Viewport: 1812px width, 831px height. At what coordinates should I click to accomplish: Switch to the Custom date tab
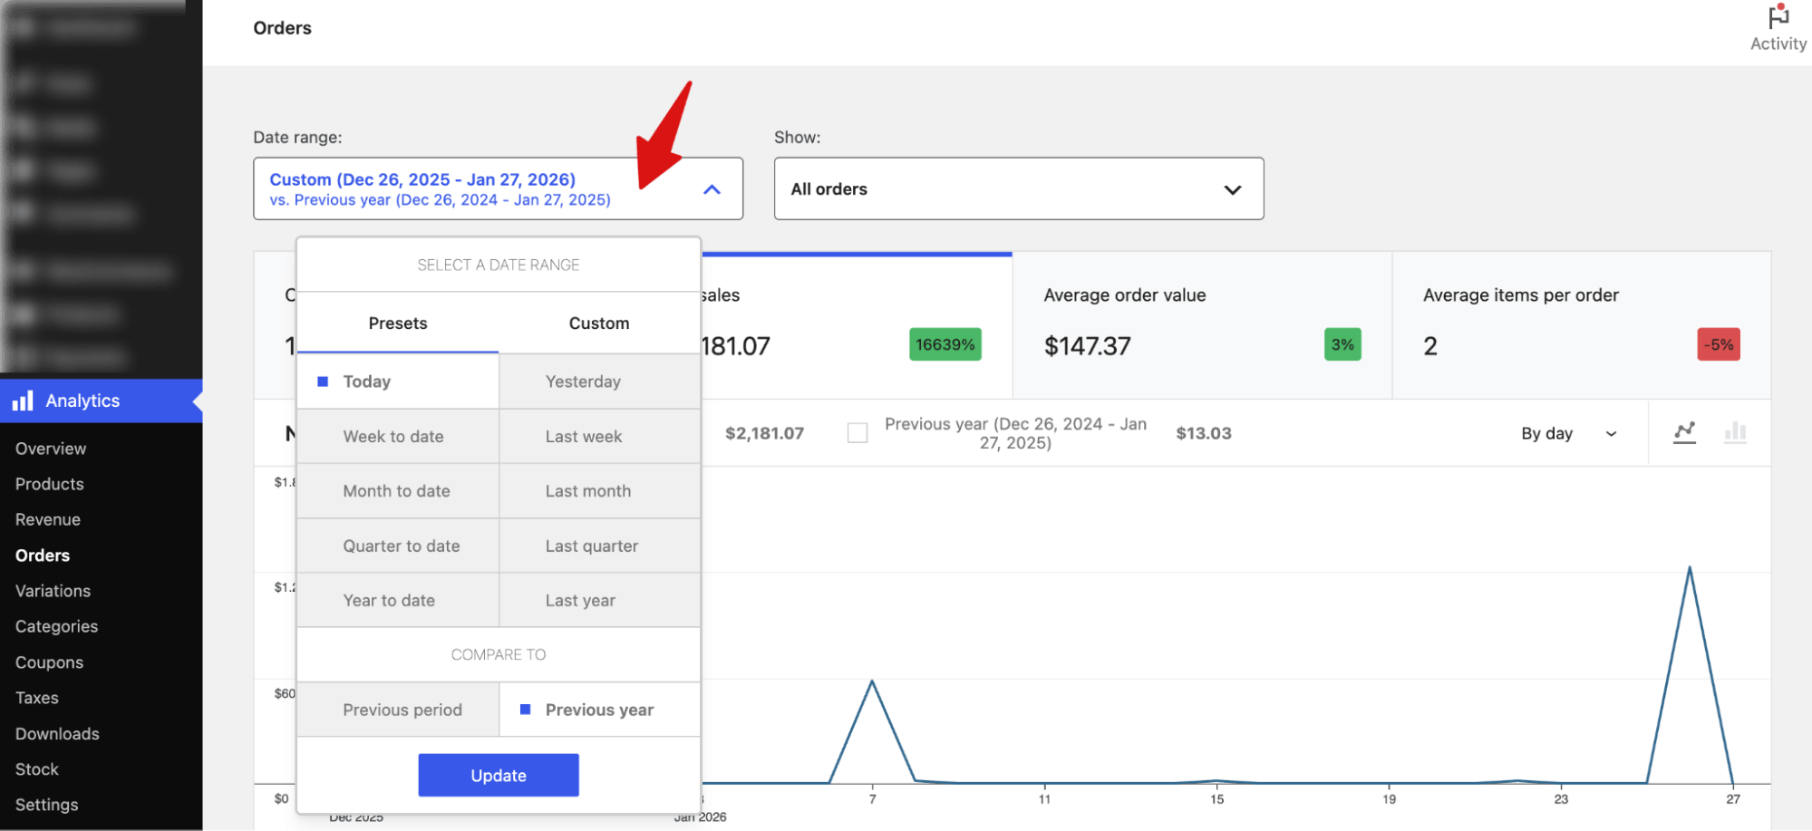point(598,323)
